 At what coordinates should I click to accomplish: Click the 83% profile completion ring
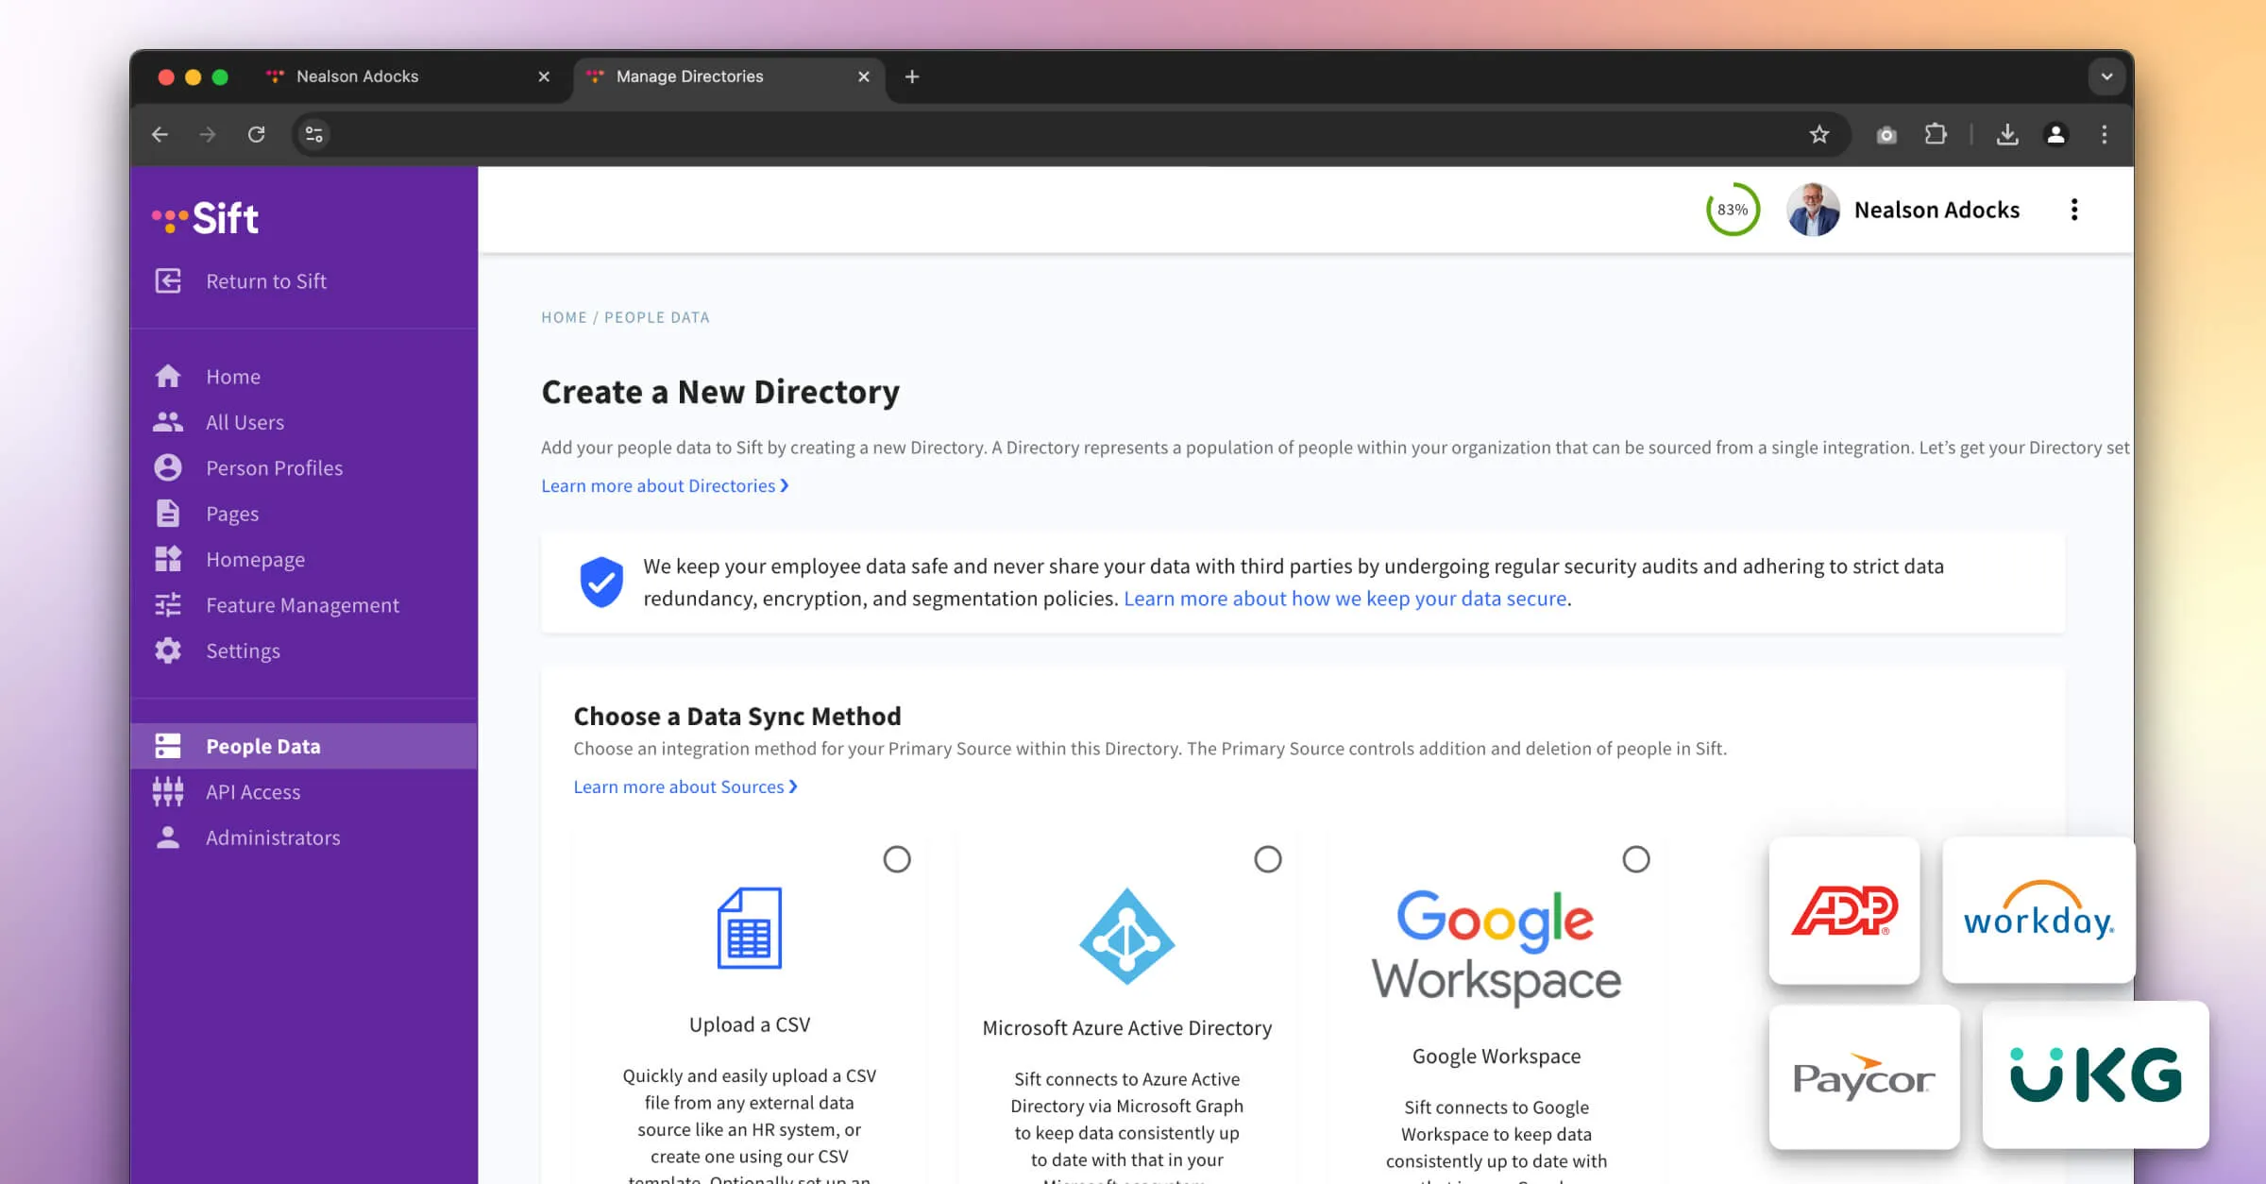tap(1732, 210)
